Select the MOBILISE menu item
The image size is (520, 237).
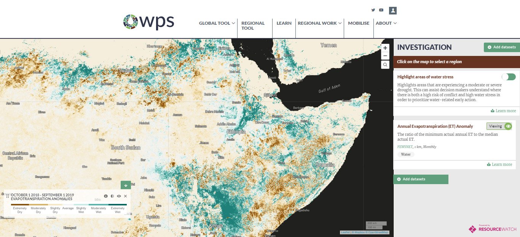[359, 23]
